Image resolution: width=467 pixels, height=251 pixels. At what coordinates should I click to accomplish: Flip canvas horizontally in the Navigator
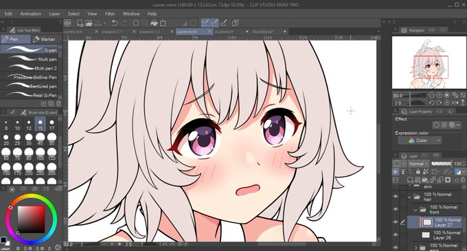[x=455, y=103]
